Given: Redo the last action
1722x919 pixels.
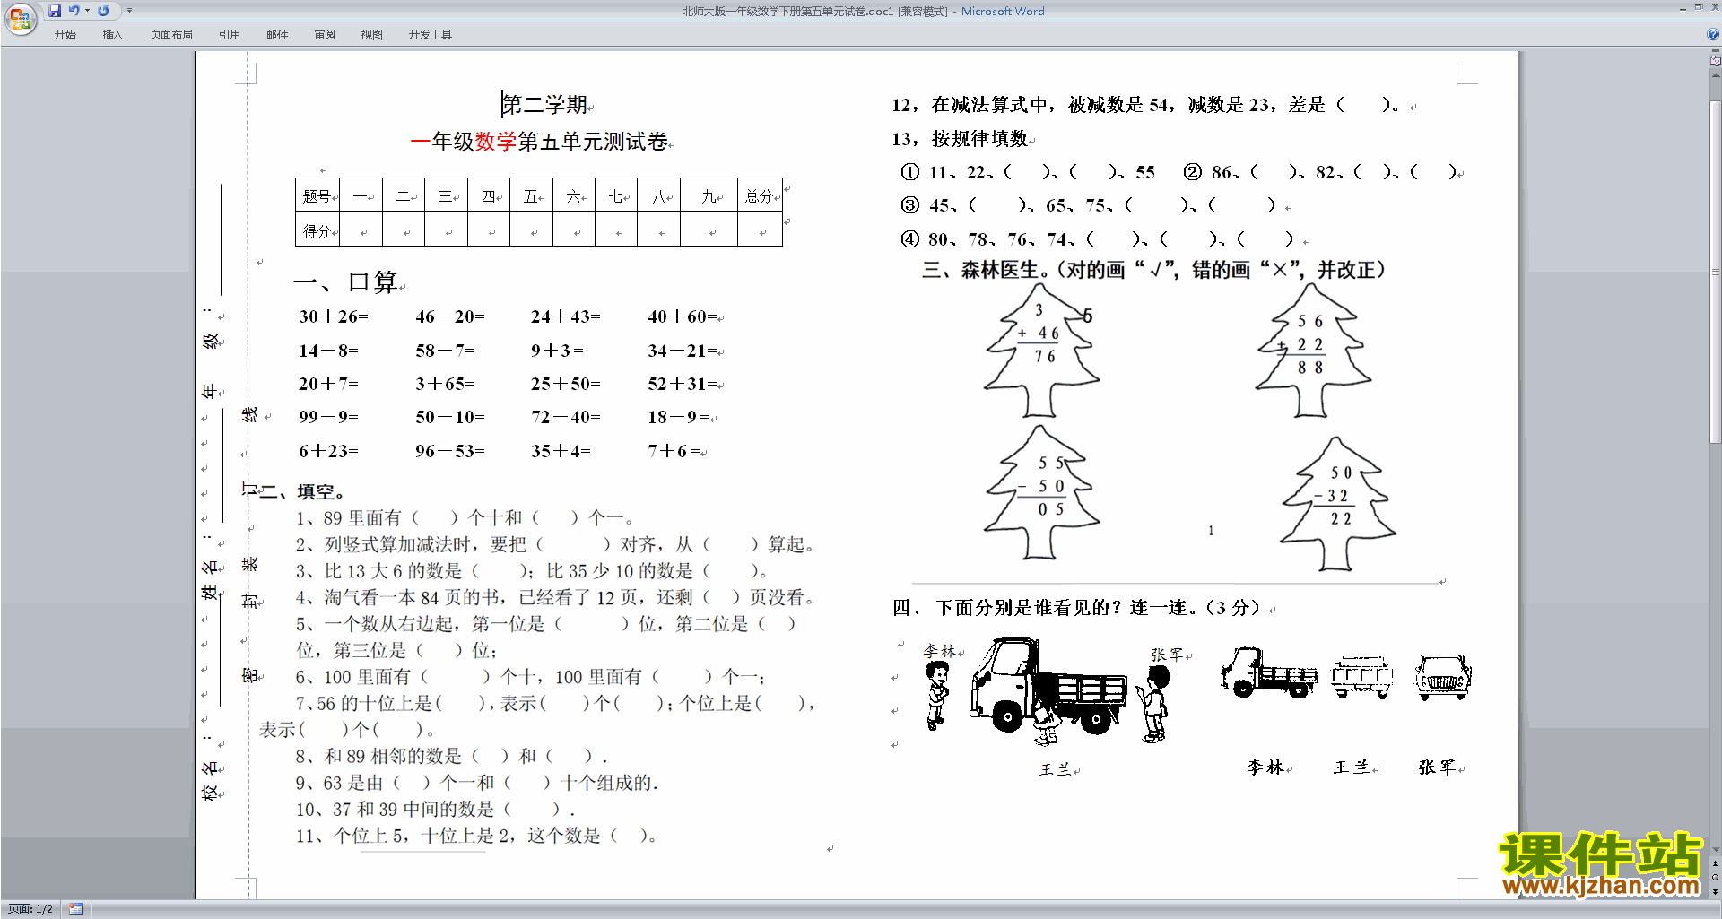Looking at the screenshot, I should click(x=103, y=11).
